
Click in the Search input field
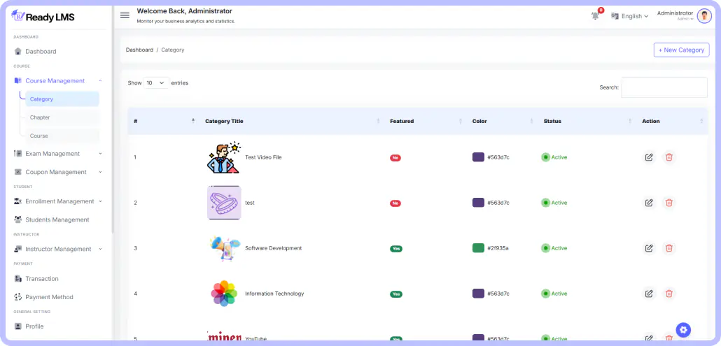click(x=664, y=87)
